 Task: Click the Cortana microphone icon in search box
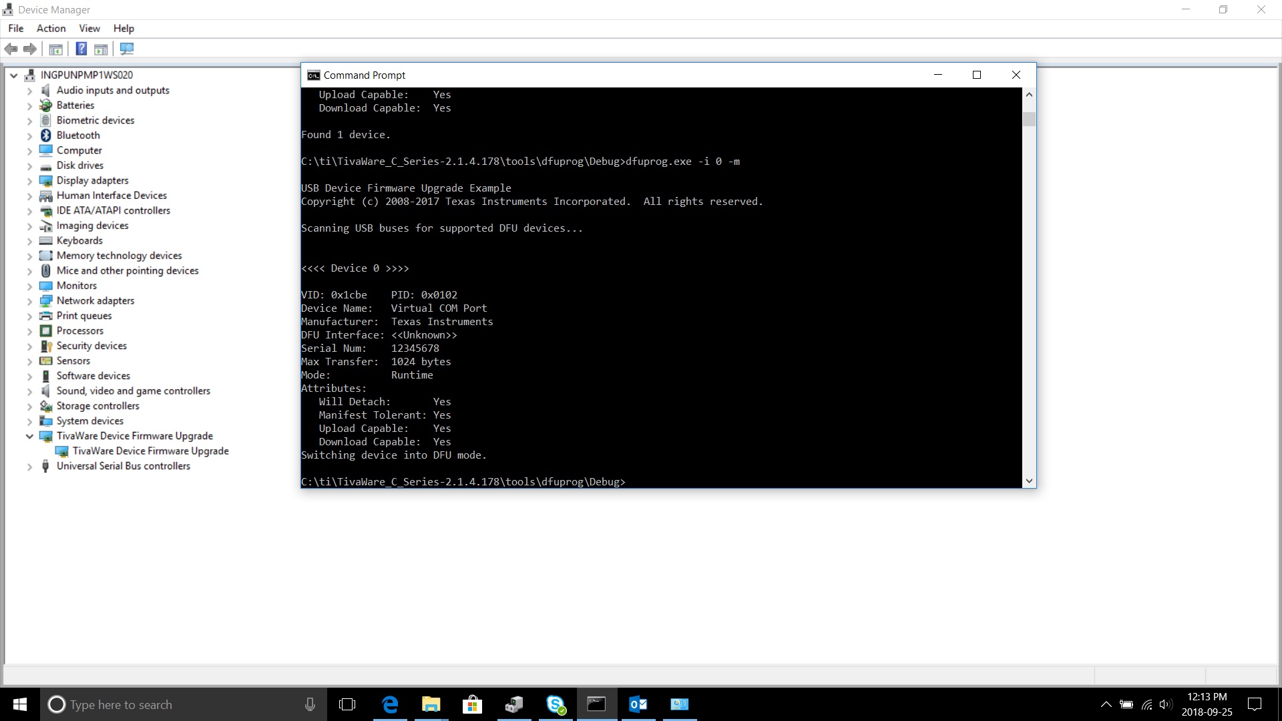[x=310, y=704]
